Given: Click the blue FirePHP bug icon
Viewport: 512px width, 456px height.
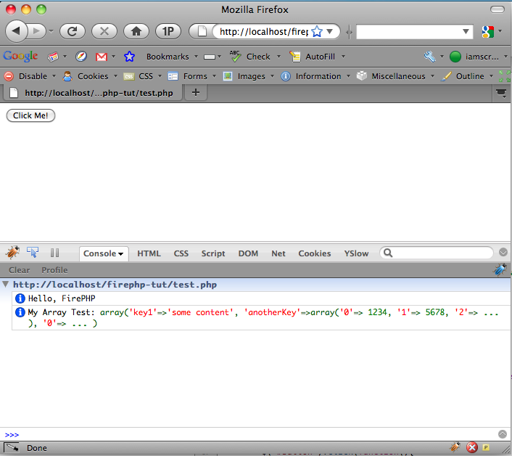Looking at the screenshot, I should (500, 270).
